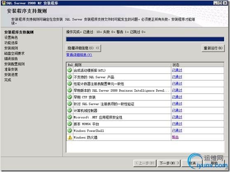Click the 下一步(N) button

[169, 163]
